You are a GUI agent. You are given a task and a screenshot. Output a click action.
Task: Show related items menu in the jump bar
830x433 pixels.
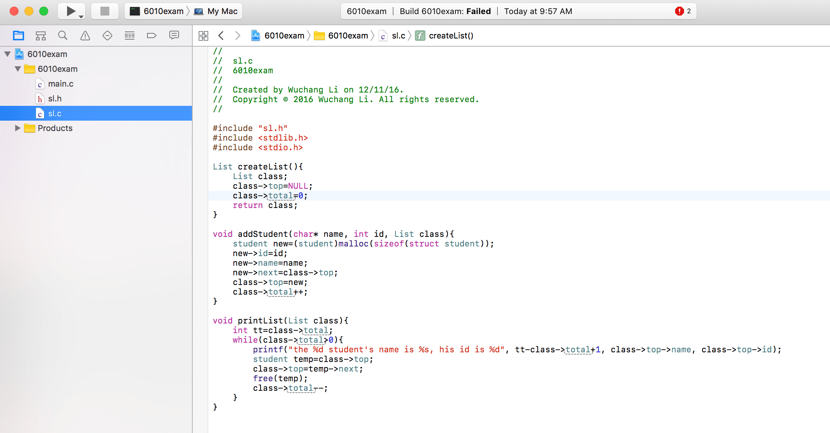pyautogui.click(x=203, y=35)
